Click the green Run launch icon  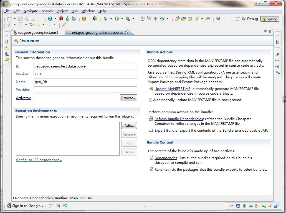coord(117,19)
